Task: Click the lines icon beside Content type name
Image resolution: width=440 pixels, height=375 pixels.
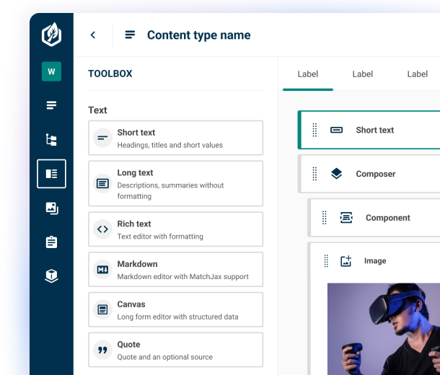Action: (130, 35)
